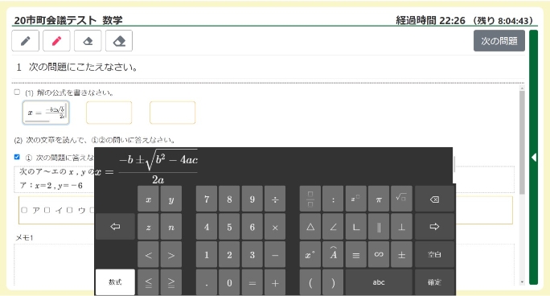Insert the greater-than-or-equal sign

pyautogui.click(x=171, y=282)
